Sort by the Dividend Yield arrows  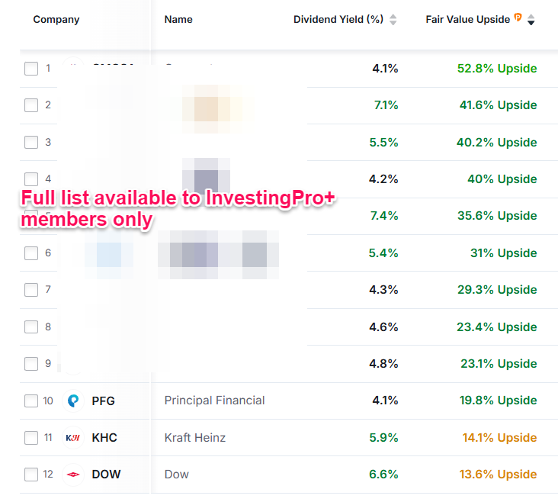(x=393, y=20)
